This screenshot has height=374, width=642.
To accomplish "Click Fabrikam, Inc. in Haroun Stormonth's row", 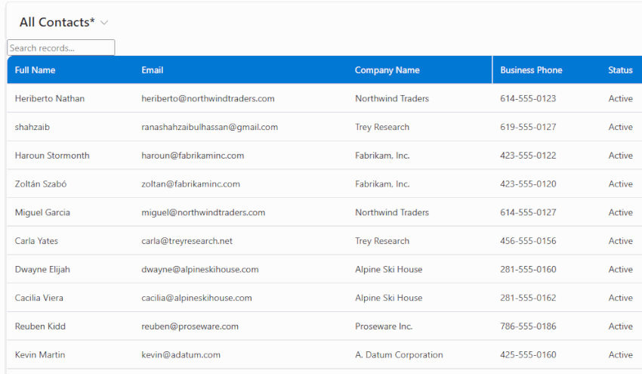I will coord(382,155).
